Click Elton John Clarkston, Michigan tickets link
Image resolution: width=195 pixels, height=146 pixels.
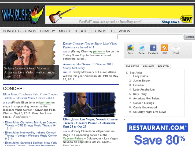pos(31,125)
